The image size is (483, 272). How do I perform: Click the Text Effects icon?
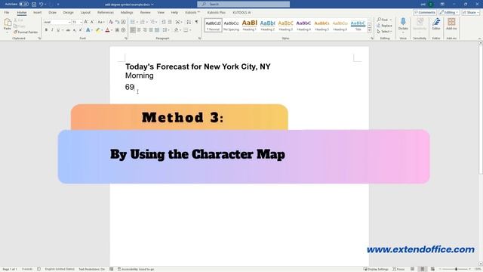tap(88, 30)
